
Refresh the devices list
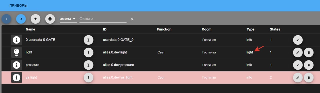(21, 19)
